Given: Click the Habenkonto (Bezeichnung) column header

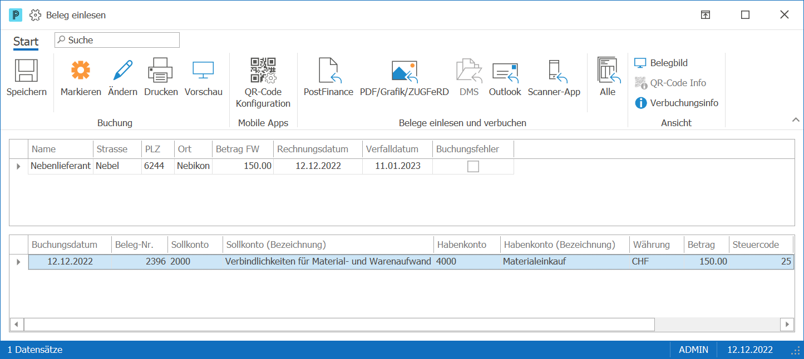Looking at the screenshot, I should click(564, 245).
